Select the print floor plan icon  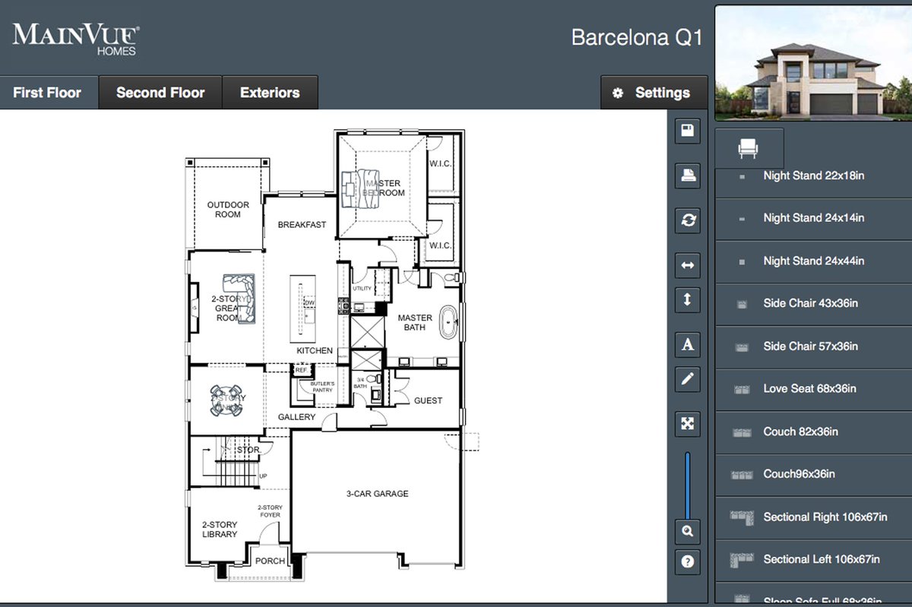pyautogui.click(x=687, y=176)
